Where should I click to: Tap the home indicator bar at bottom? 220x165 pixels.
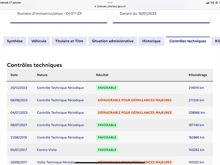click(x=110, y=163)
